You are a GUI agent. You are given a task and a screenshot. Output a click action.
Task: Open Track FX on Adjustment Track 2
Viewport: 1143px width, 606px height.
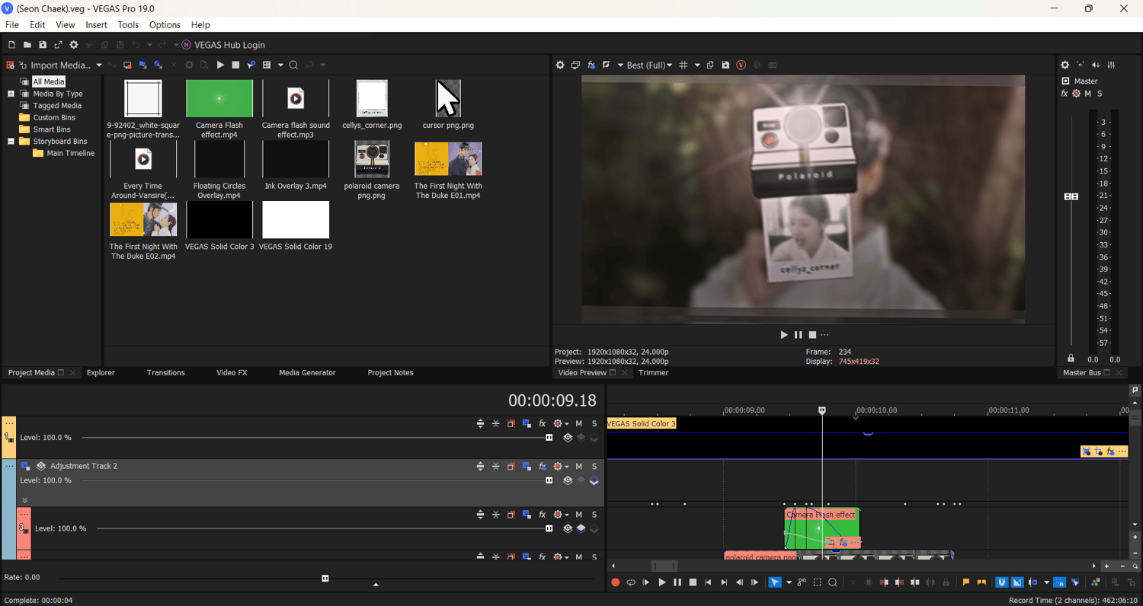click(x=543, y=467)
